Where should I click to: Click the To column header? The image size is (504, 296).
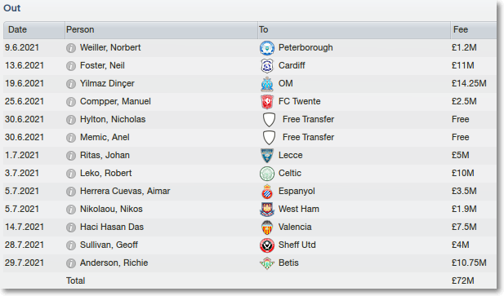pyautogui.click(x=354, y=30)
